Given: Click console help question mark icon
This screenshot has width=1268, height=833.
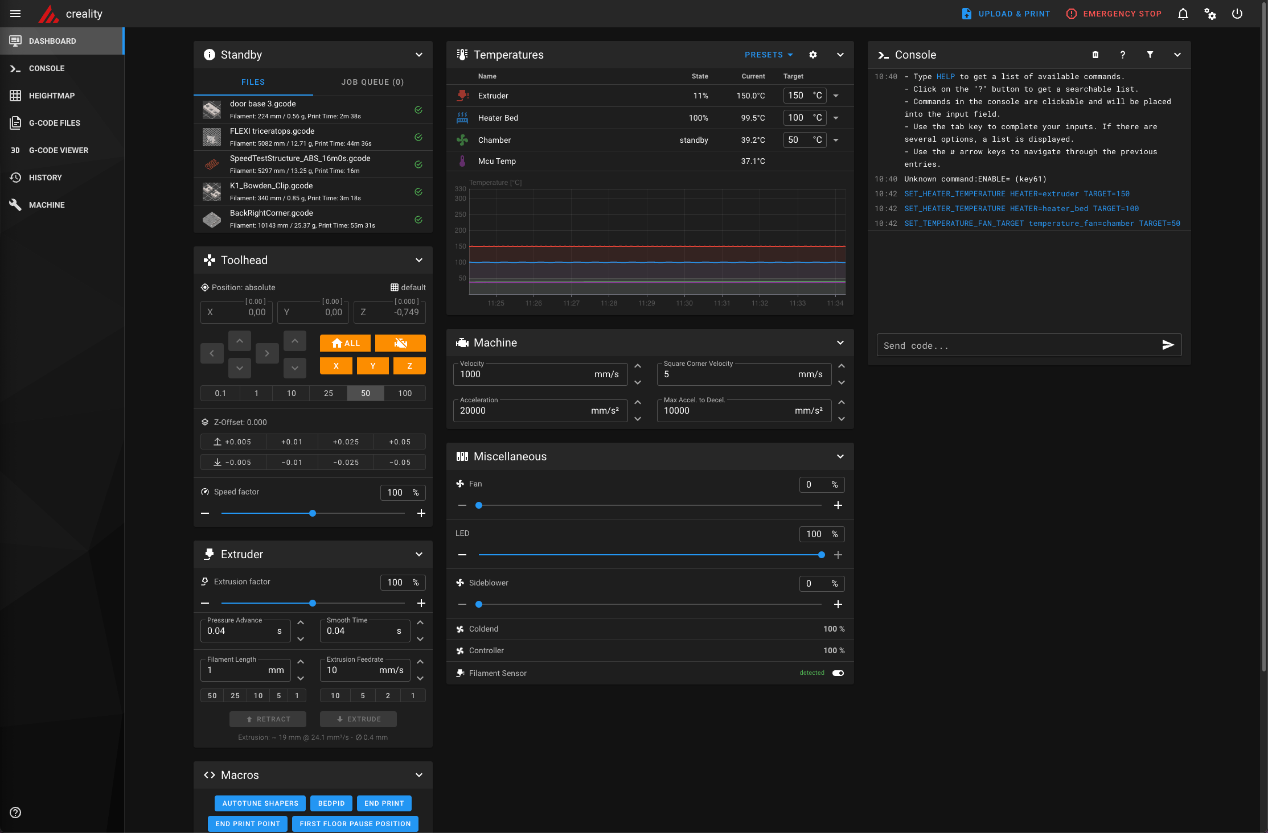Looking at the screenshot, I should [x=1122, y=55].
